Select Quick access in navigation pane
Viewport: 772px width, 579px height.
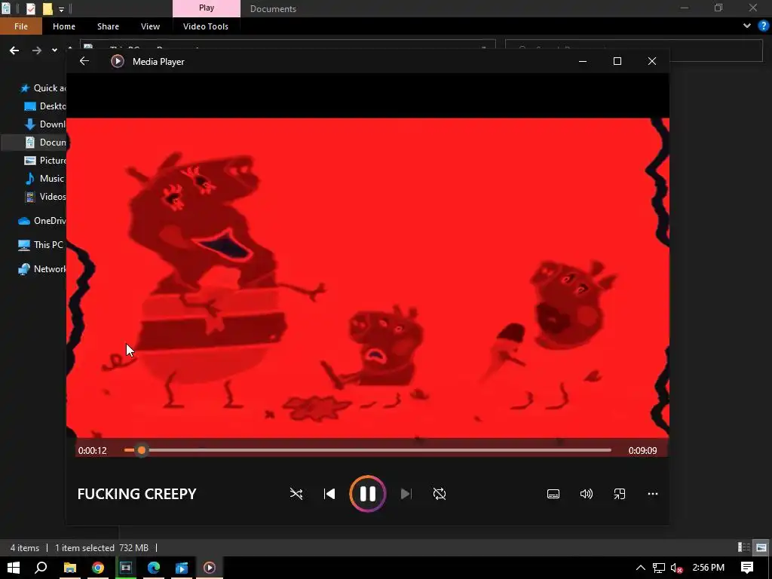pos(43,88)
